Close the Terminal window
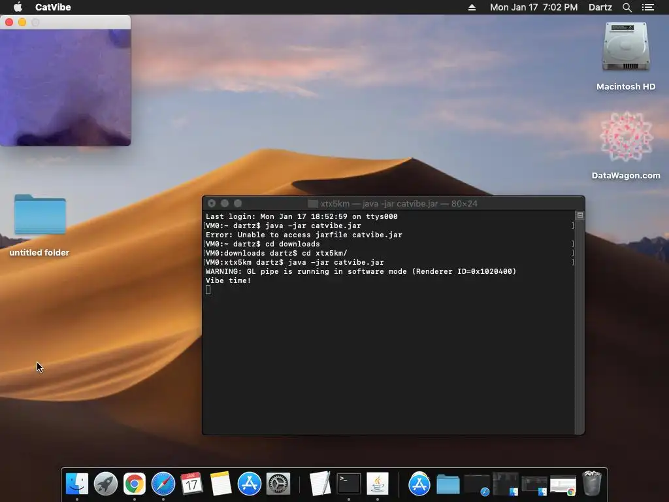The height and width of the screenshot is (502, 669). click(212, 204)
